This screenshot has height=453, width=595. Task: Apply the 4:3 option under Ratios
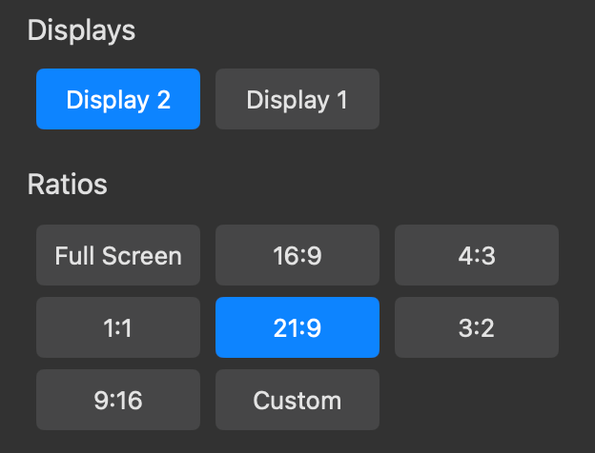point(477,255)
